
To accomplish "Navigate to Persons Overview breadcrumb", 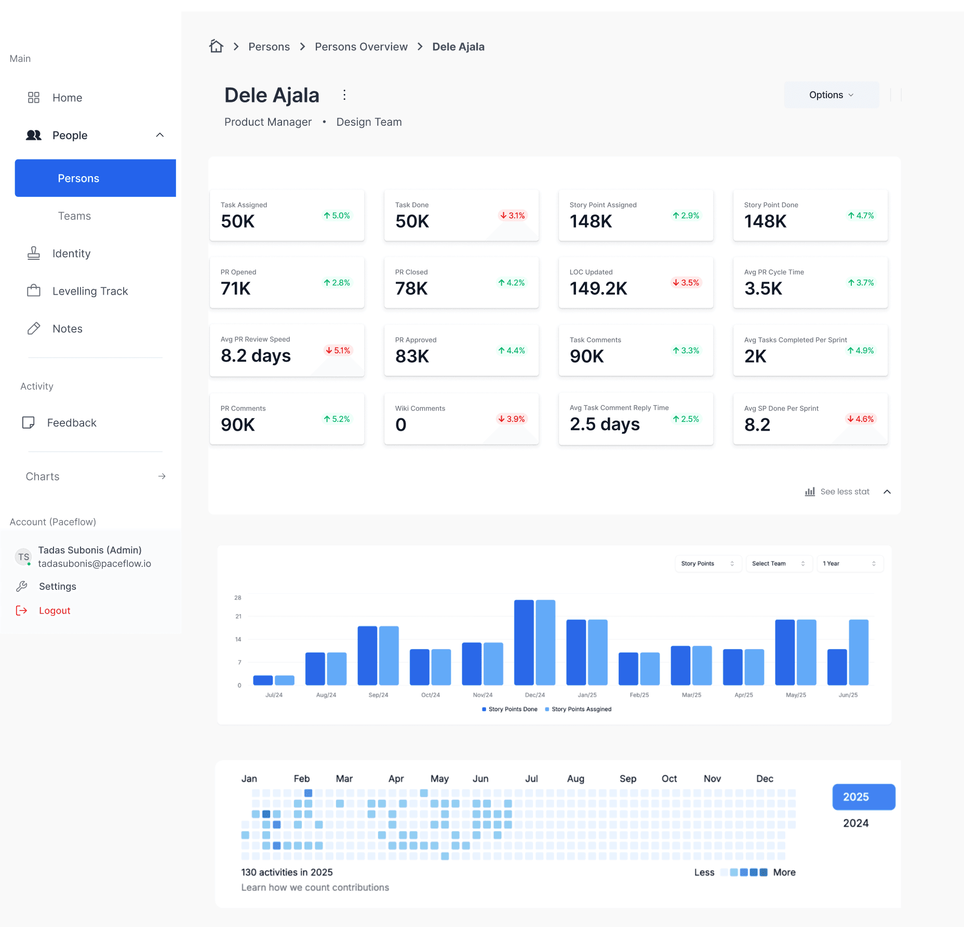I will tap(361, 46).
